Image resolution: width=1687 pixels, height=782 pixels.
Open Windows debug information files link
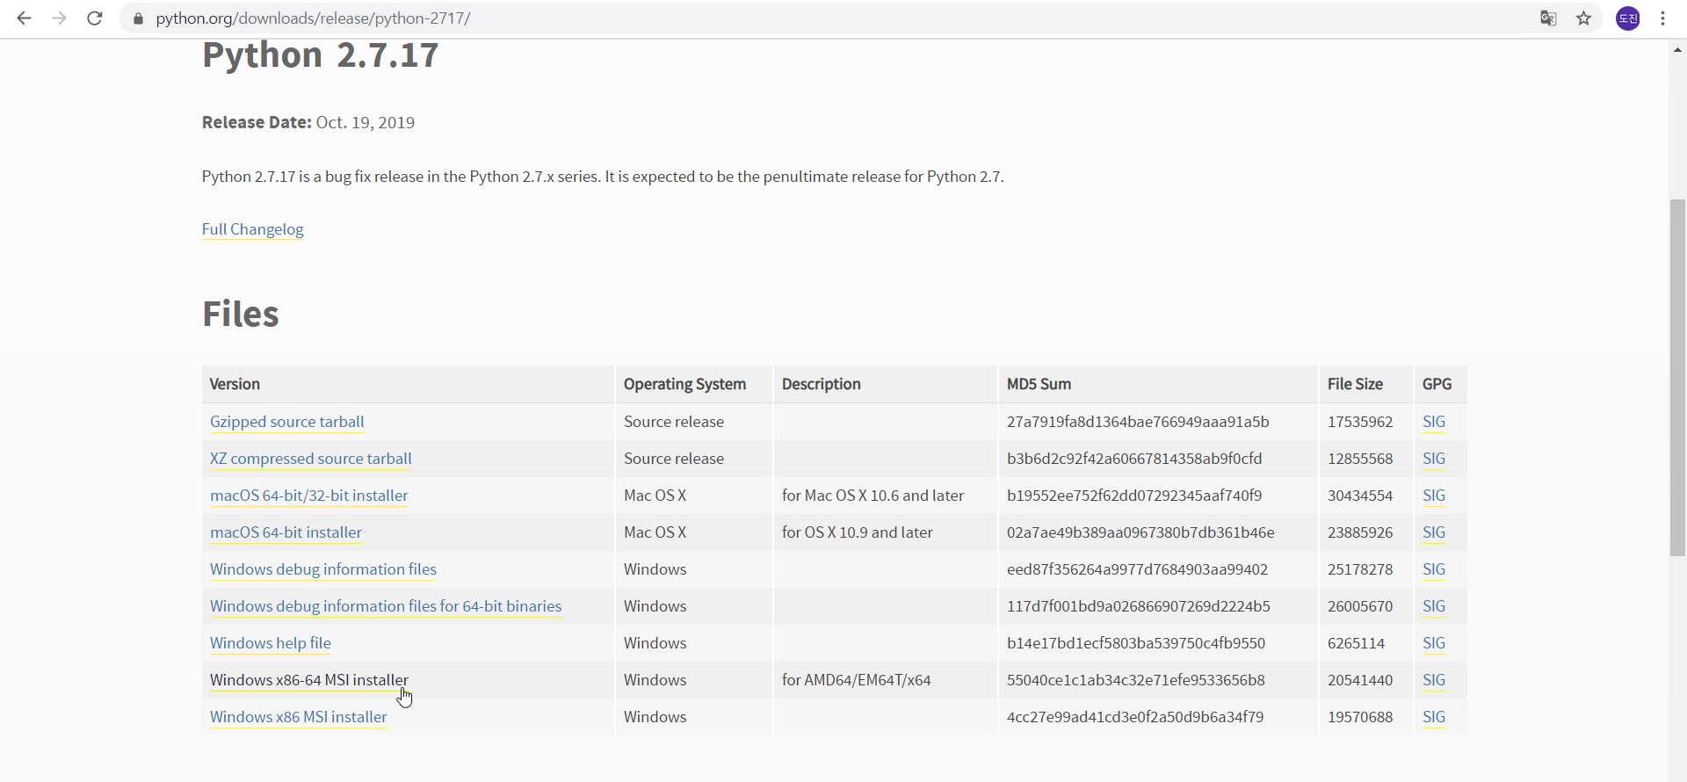coord(323,569)
